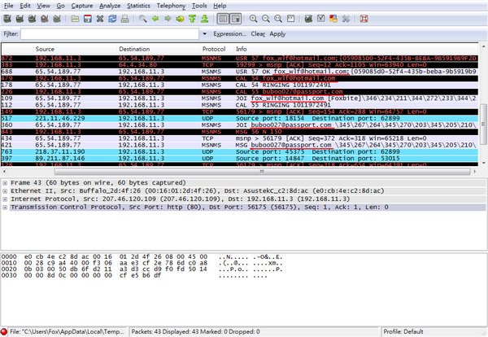Start a new live capture icon
The width and height of the screenshot is (488, 337).
click(x=32, y=19)
